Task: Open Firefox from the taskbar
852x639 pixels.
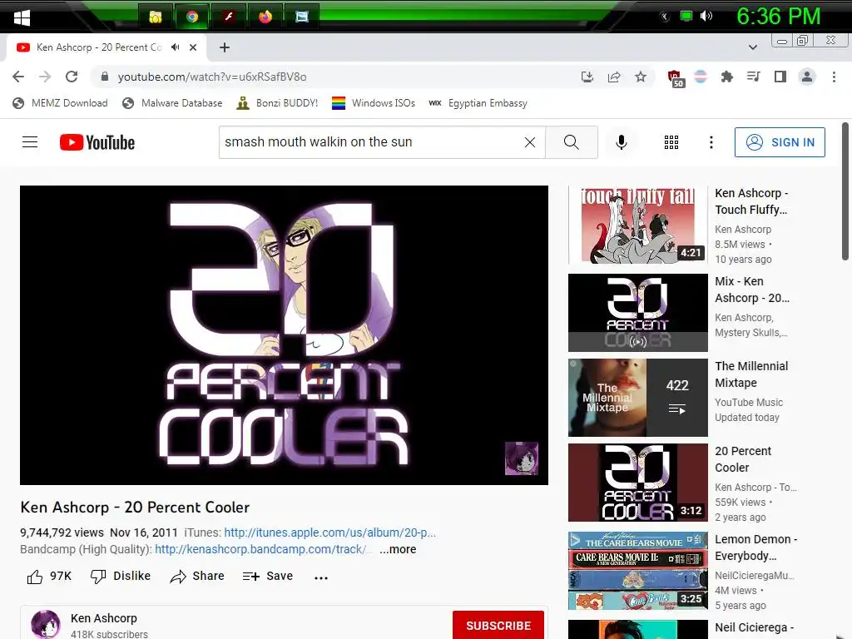Action: tap(265, 17)
